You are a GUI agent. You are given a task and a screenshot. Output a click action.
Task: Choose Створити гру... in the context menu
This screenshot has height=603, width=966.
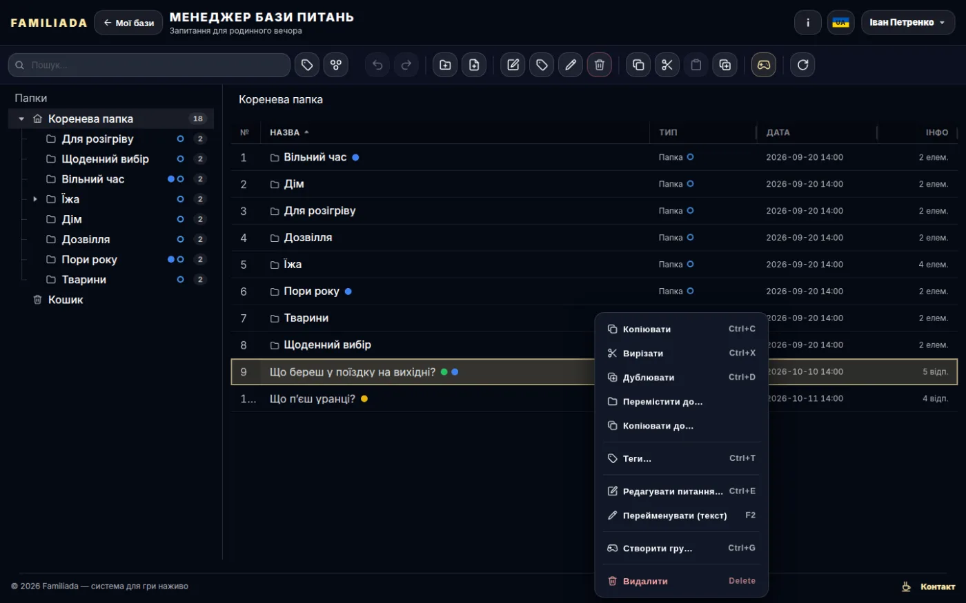pos(682,549)
